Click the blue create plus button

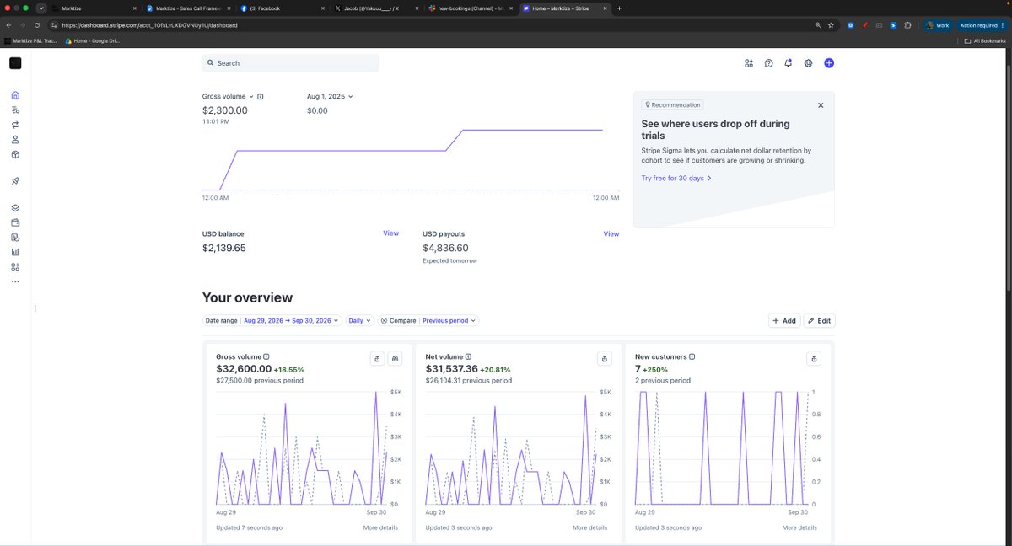[x=829, y=63]
